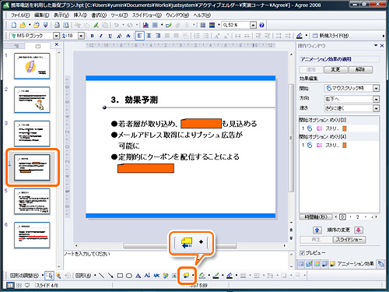Open the 表示 menu

[x=61, y=16]
